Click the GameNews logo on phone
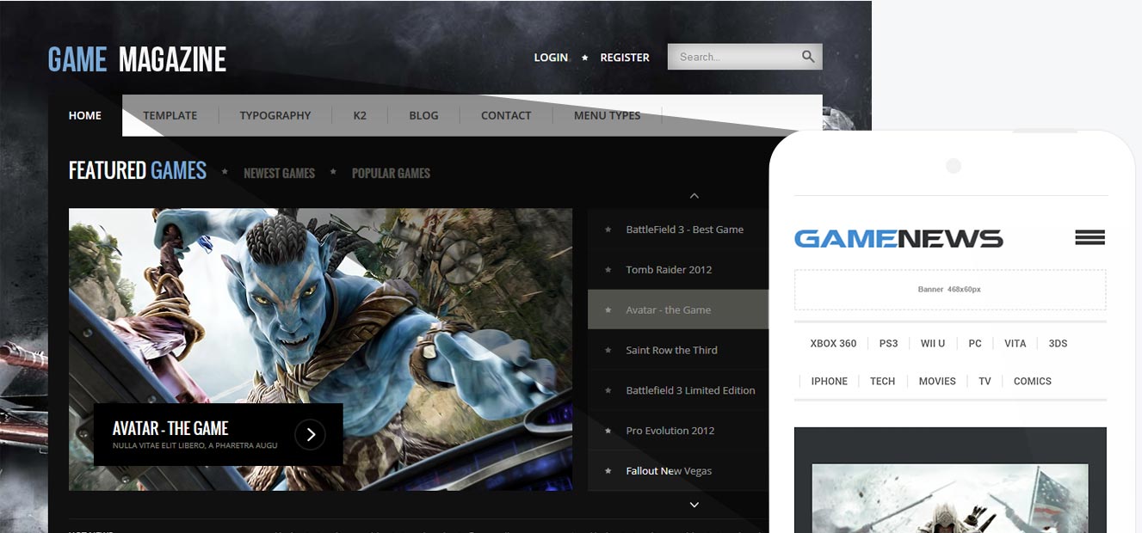Image resolution: width=1142 pixels, height=533 pixels. [x=898, y=238]
